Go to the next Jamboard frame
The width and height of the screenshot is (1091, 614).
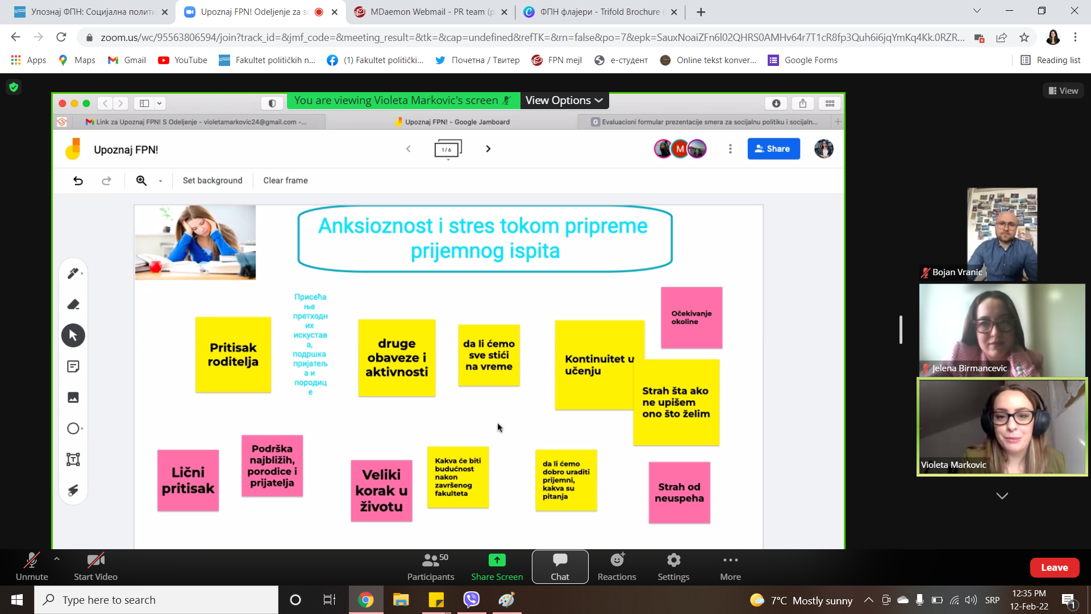(488, 149)
